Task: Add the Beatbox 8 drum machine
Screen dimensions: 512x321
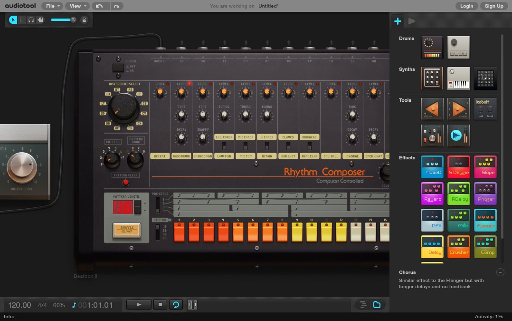Action: [x=432, y=48]
